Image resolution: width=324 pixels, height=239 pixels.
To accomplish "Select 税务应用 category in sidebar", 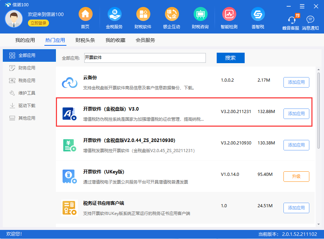I will [29, 81].
